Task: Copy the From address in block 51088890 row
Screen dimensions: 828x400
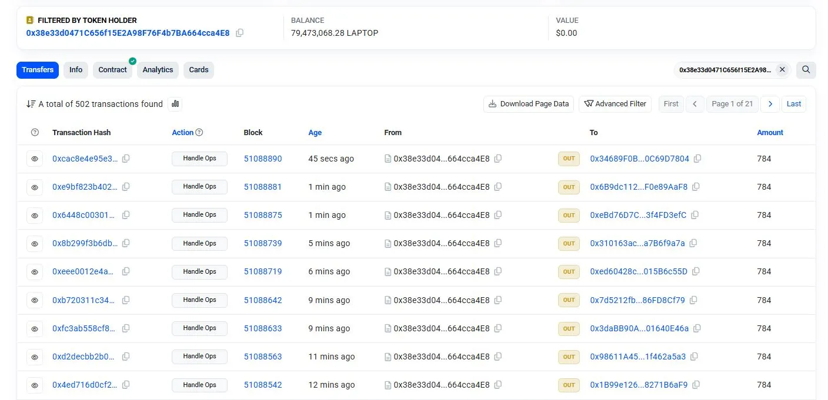Action: pyautogui.click(x=498, y=159)
